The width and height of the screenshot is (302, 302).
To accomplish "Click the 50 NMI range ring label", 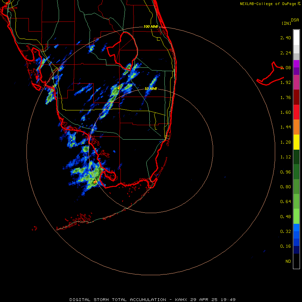I will (151, 89).
